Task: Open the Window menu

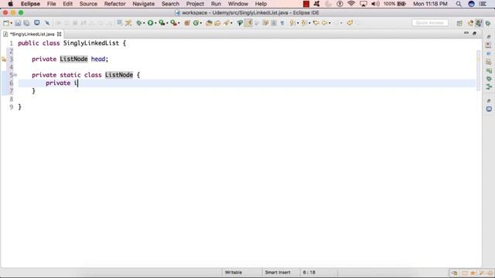Action: 238,4
